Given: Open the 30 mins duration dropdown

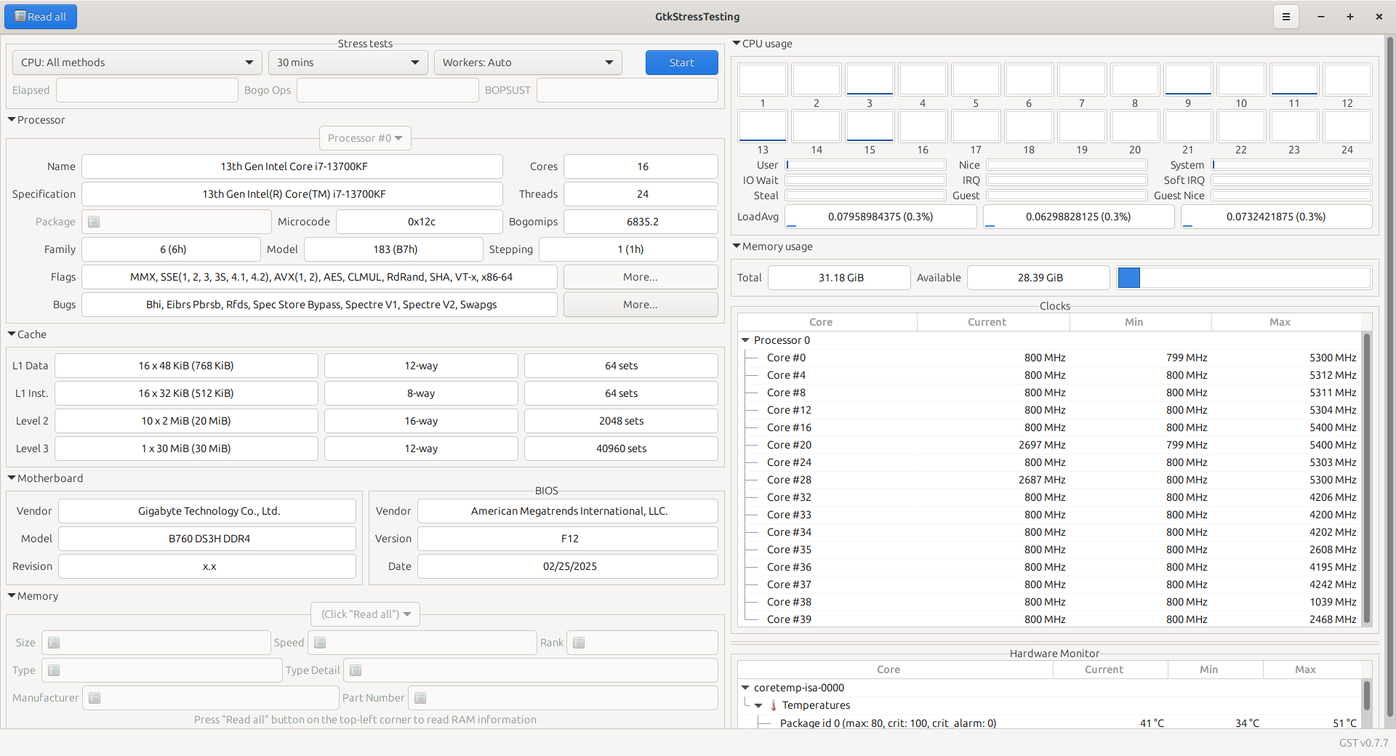Looking at the screenshot, I should 348,63.
